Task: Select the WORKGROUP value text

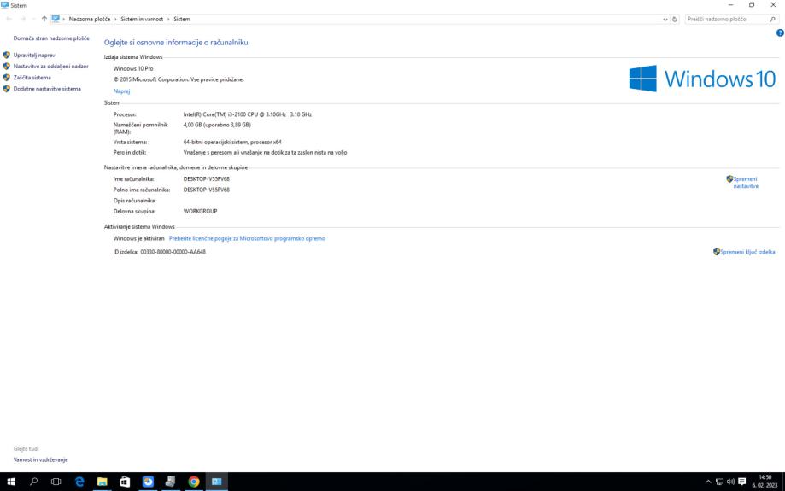Action: pos(200,211)
